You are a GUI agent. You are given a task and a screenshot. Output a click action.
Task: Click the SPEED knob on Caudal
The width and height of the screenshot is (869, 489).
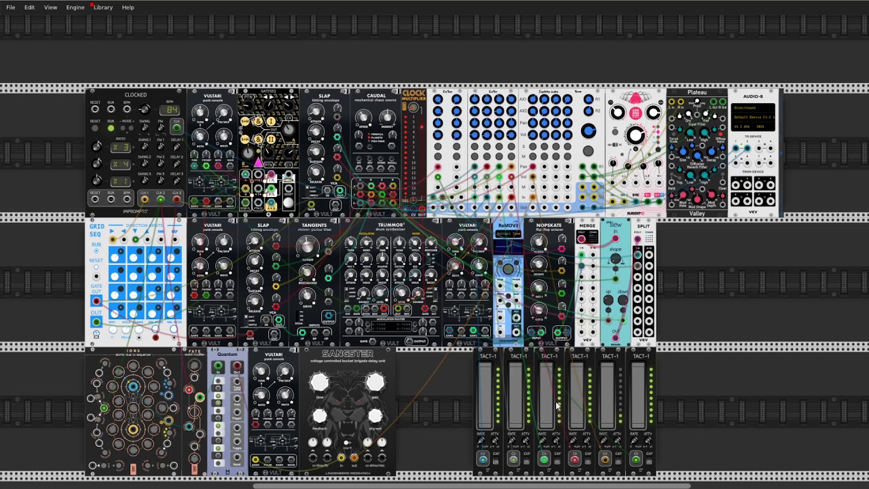364,117
